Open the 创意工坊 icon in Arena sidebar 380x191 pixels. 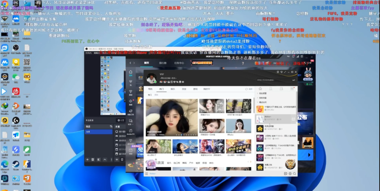pos(131,112)
